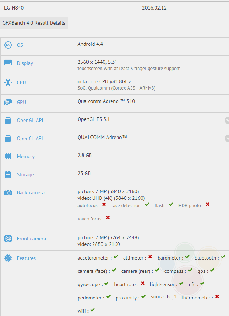Click the CPU label link
229x316 pixels.
(x=21, y=83)
